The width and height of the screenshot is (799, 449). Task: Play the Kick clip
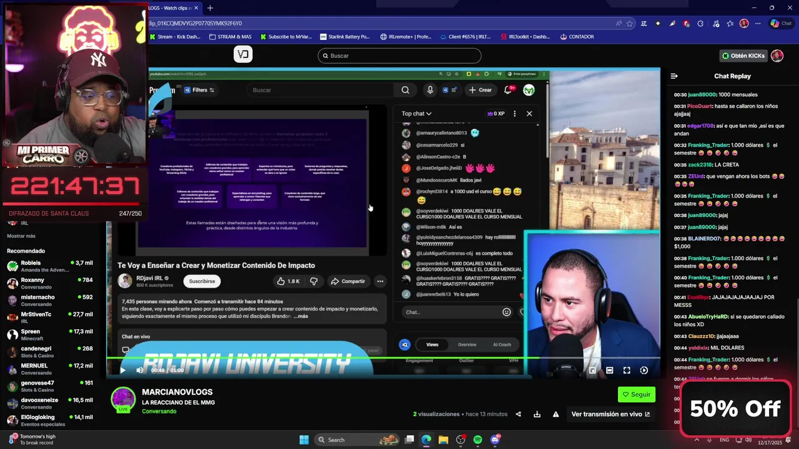pos(122,370)
